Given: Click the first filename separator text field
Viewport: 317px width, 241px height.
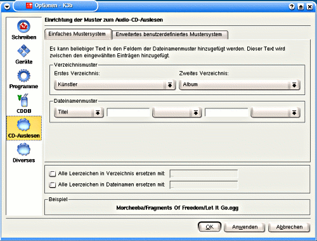Looking at the screenshot, I should pos(128,112).
